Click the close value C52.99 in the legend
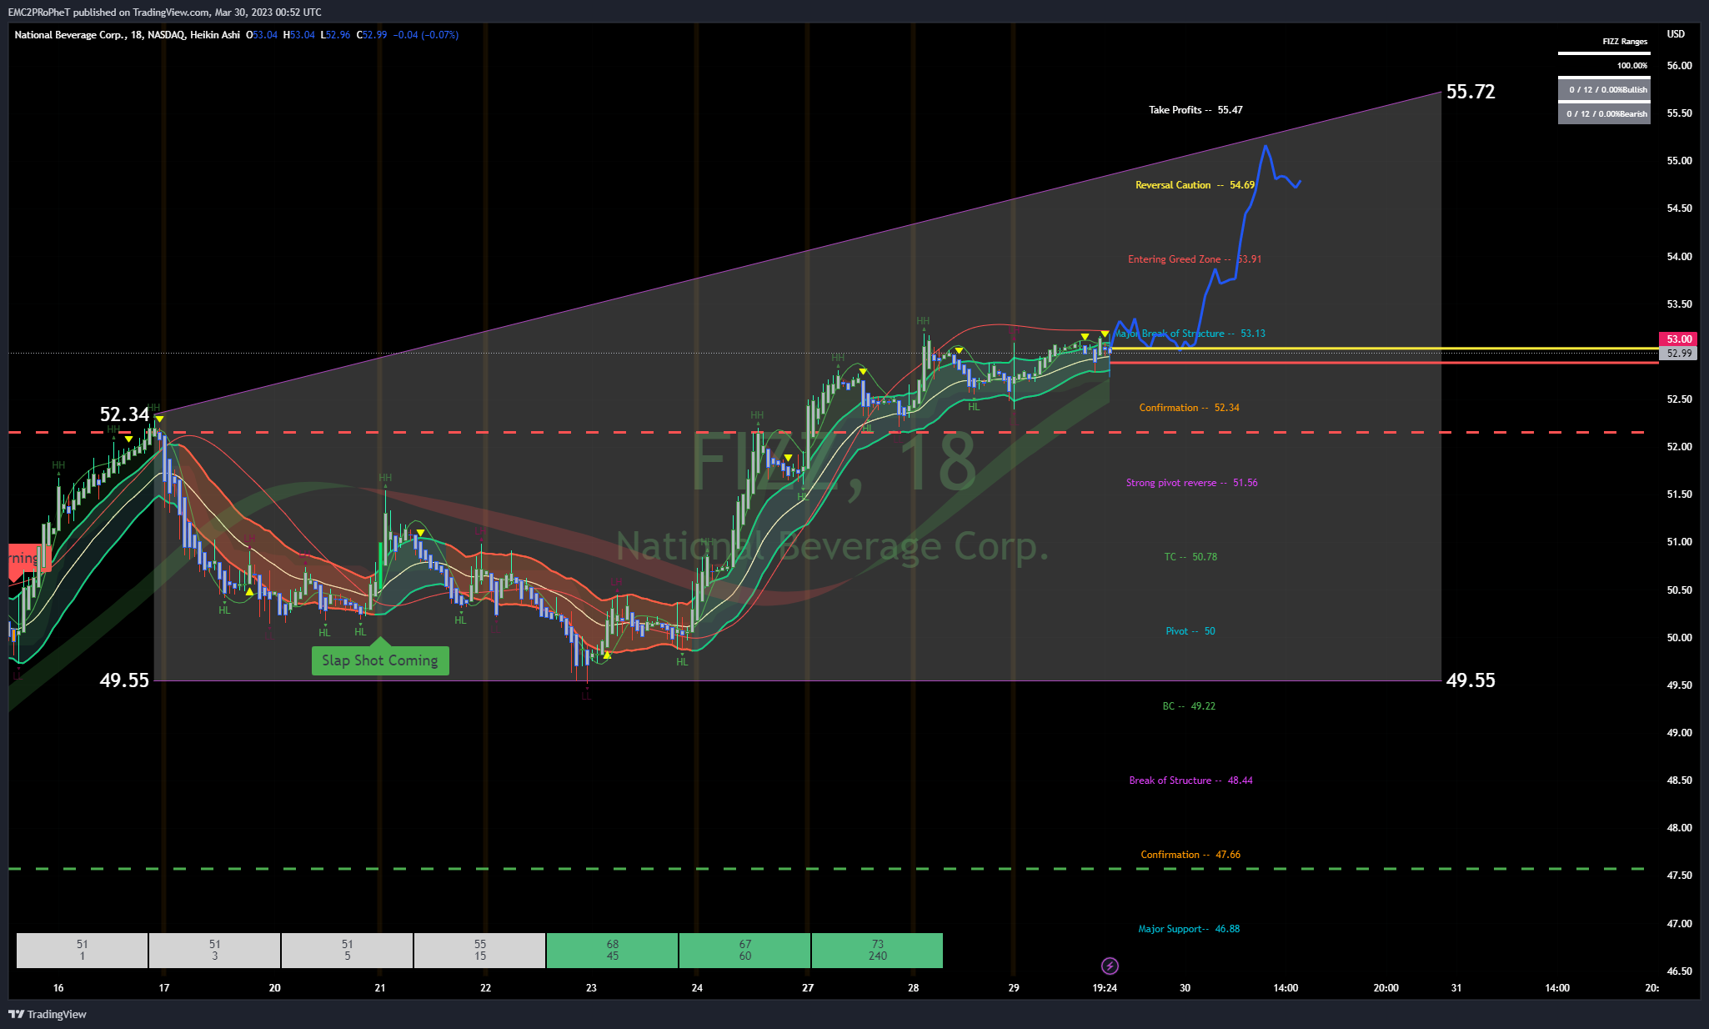The width and height of the screenshot is (1709, 1029). 372,35
